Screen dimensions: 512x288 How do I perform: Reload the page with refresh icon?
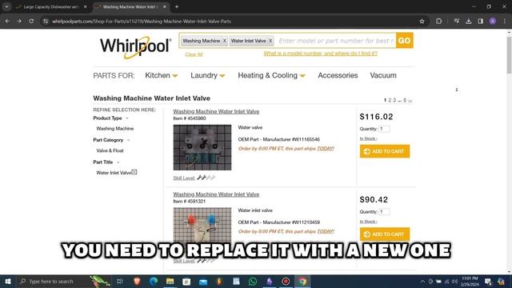click(x=31, y=22)
